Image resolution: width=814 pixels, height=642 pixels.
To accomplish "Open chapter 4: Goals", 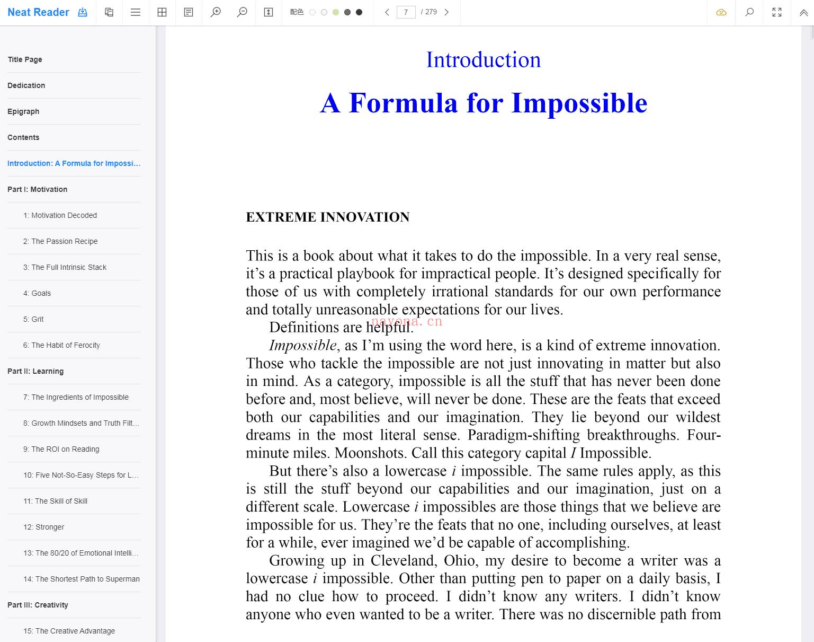I will [74, 293].
